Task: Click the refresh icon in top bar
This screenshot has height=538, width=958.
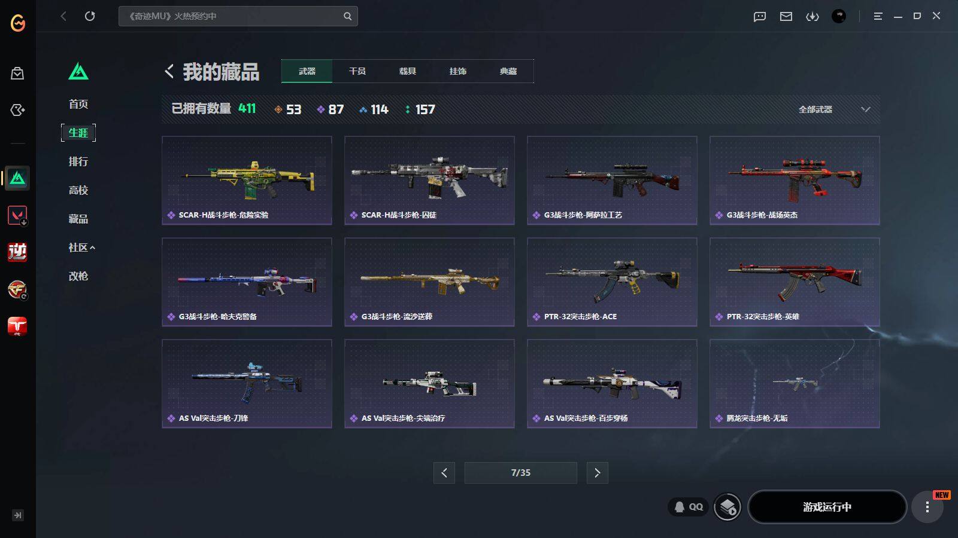Action: point(90,16)
